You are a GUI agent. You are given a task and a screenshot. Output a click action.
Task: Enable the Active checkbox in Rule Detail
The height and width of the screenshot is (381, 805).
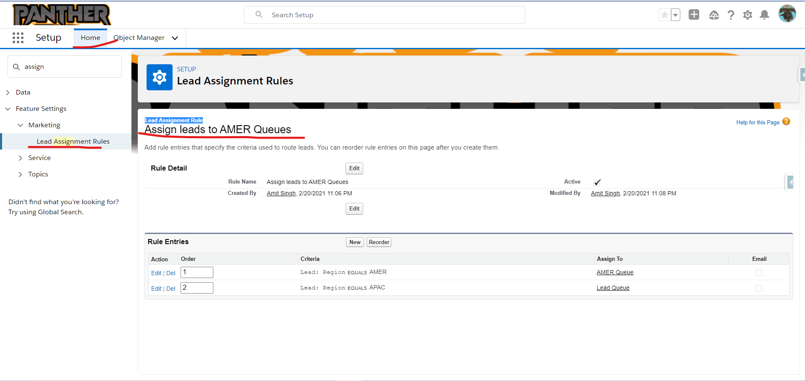coord(597,182)
